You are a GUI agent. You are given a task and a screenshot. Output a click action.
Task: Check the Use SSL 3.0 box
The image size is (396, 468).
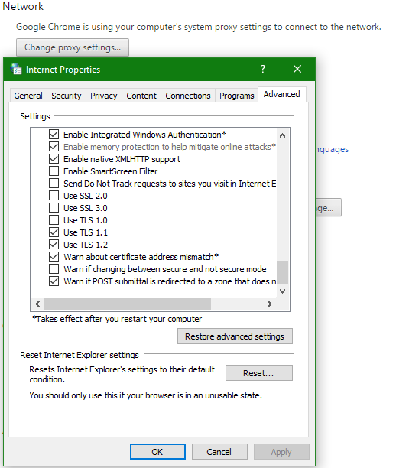point(54,208)
